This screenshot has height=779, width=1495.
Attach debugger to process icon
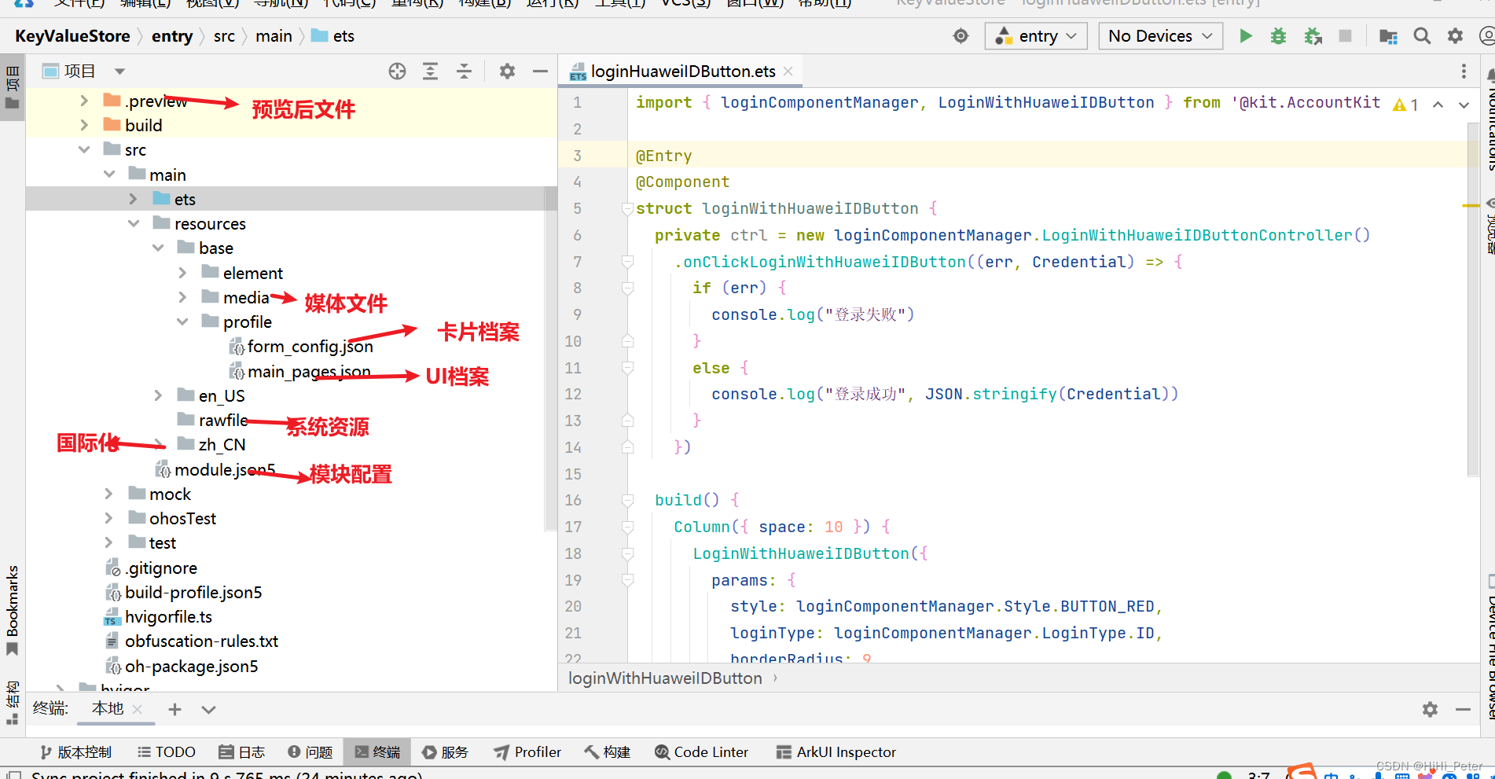1313,36
